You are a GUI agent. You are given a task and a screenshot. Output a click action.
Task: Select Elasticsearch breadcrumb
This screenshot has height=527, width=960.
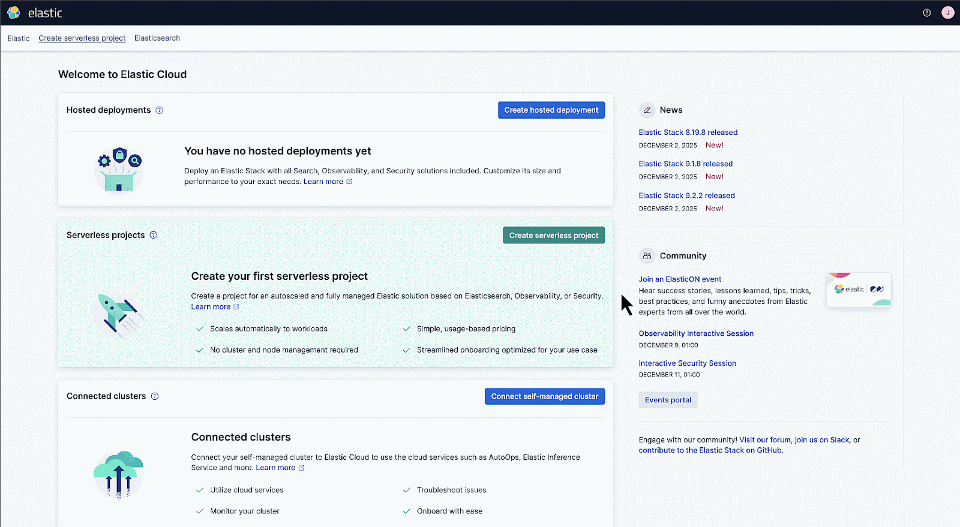157,38
